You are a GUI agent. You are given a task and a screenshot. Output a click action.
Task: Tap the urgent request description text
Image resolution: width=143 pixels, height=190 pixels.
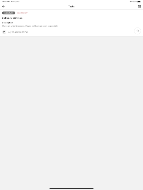(30, 26)
